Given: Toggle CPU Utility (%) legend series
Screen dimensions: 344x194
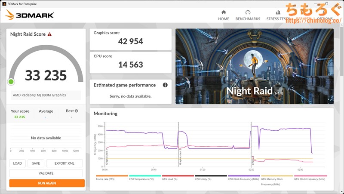Looking at the screenshot, I should pos(211,179).
